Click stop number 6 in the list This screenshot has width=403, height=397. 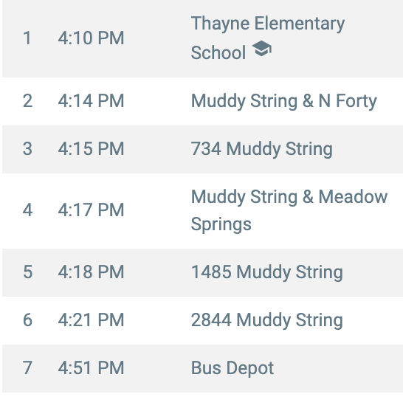pos(27,320)
